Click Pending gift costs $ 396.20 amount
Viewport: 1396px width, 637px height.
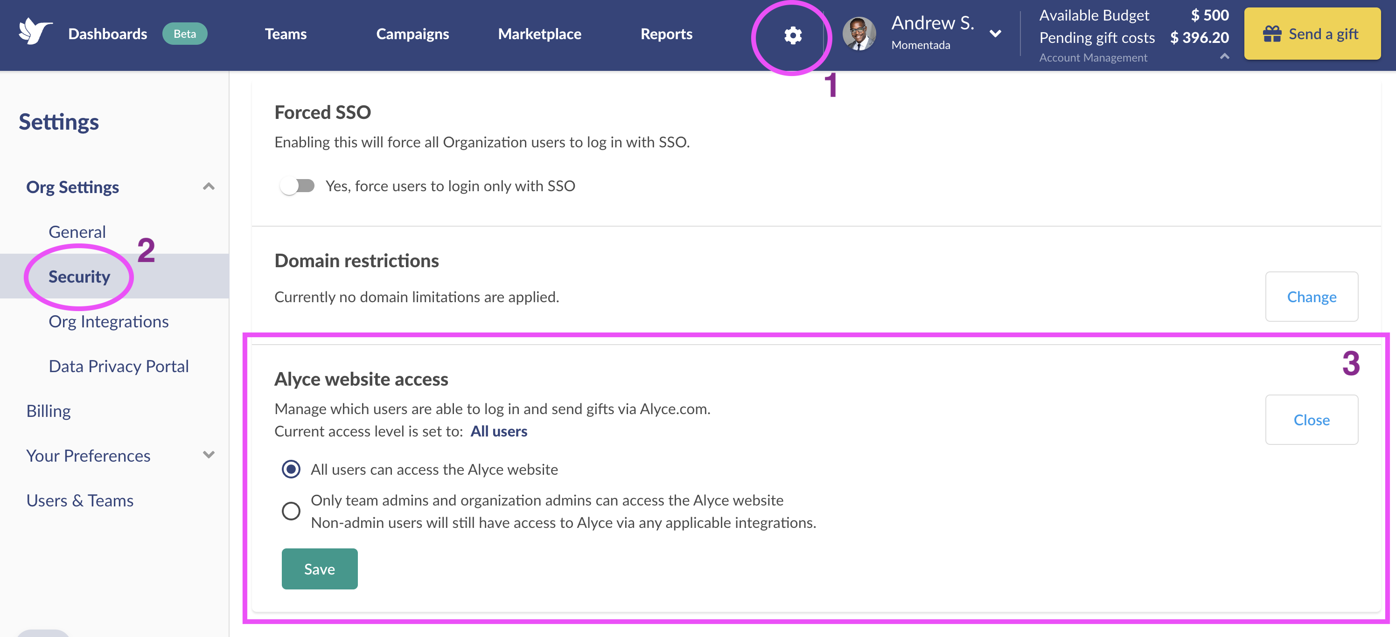(x=1199, y=37)
